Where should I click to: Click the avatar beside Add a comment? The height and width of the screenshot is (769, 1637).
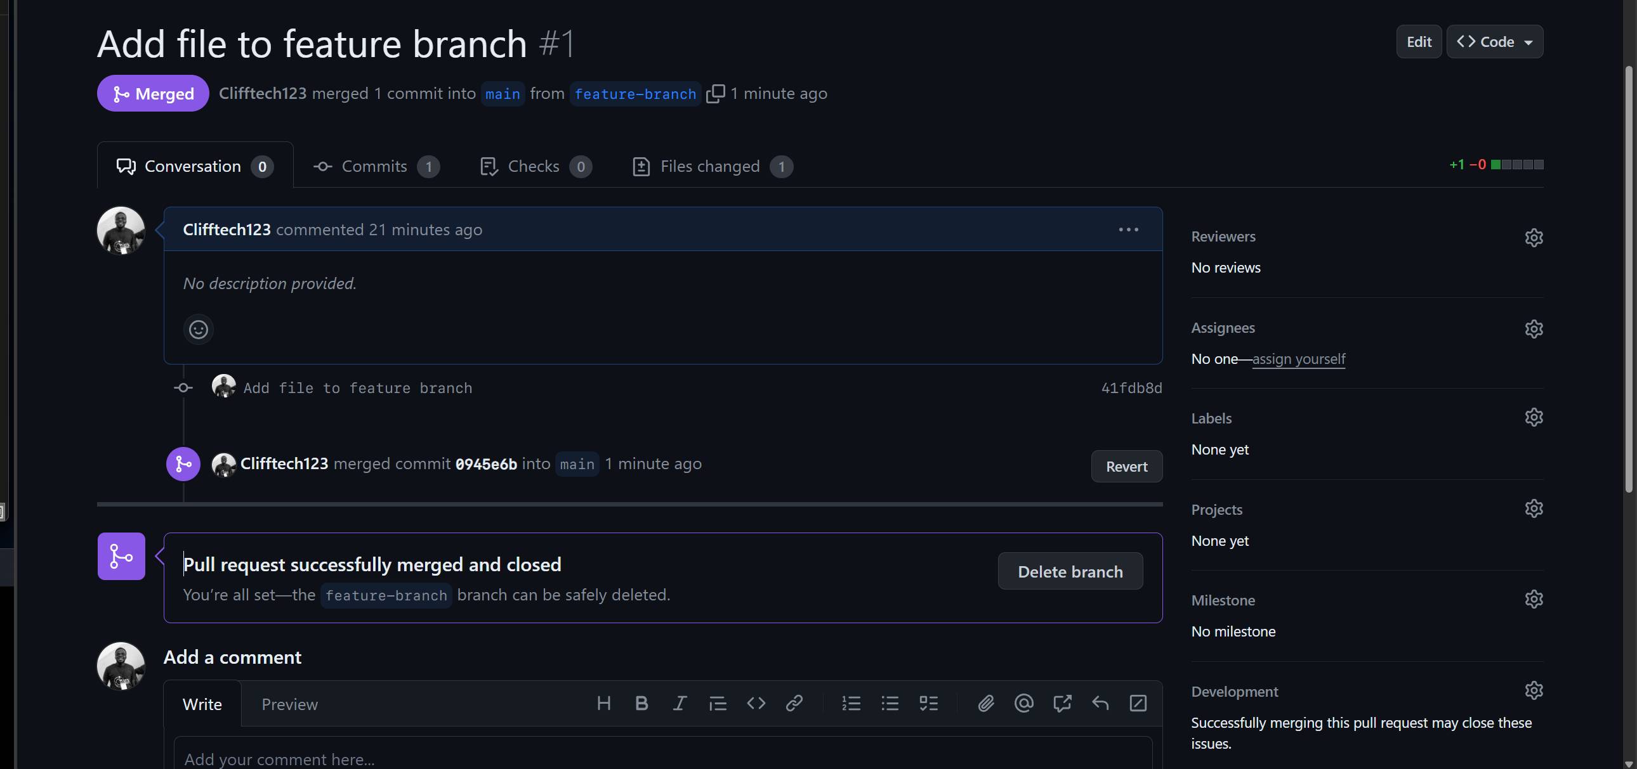click(121, 666)
